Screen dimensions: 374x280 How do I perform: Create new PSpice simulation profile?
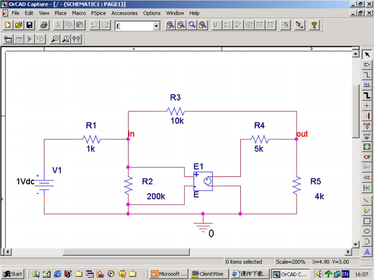pos(8,39)
